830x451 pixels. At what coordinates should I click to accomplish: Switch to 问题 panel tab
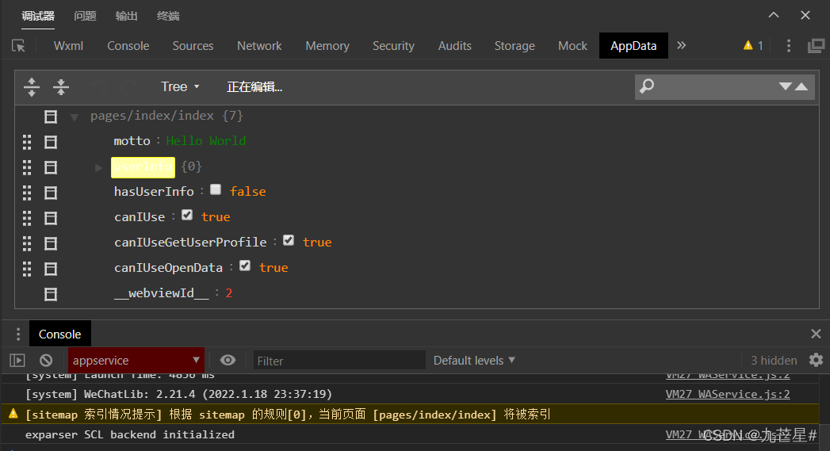[85, 16]
